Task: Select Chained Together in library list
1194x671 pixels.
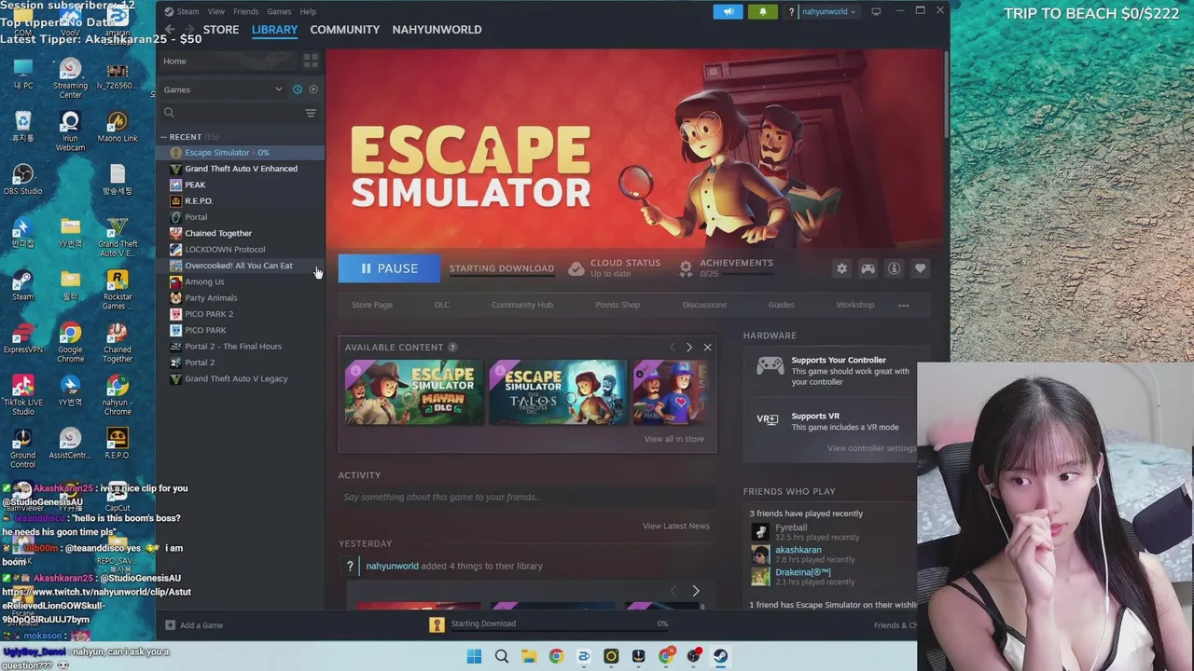Action: [241, 233]
